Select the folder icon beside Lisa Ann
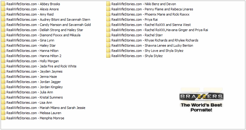The image size is (246, 130). [x=3, y=103]
